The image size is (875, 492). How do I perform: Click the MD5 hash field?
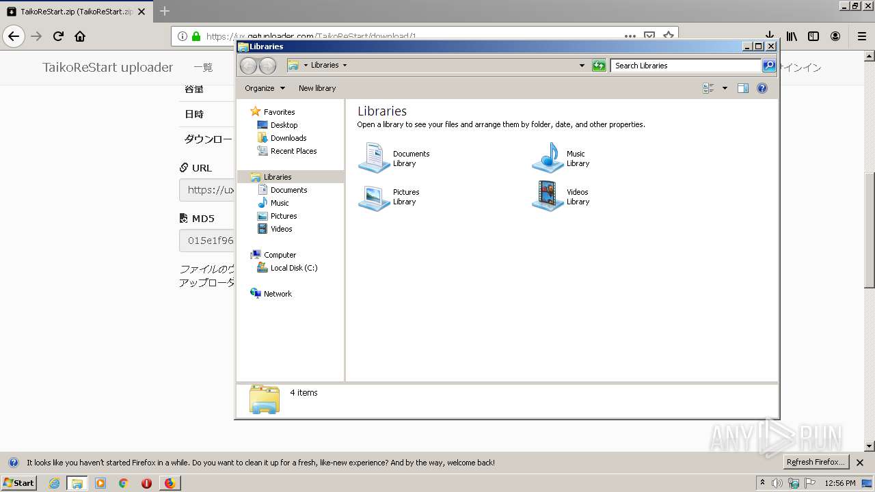[x=207, y=241]
